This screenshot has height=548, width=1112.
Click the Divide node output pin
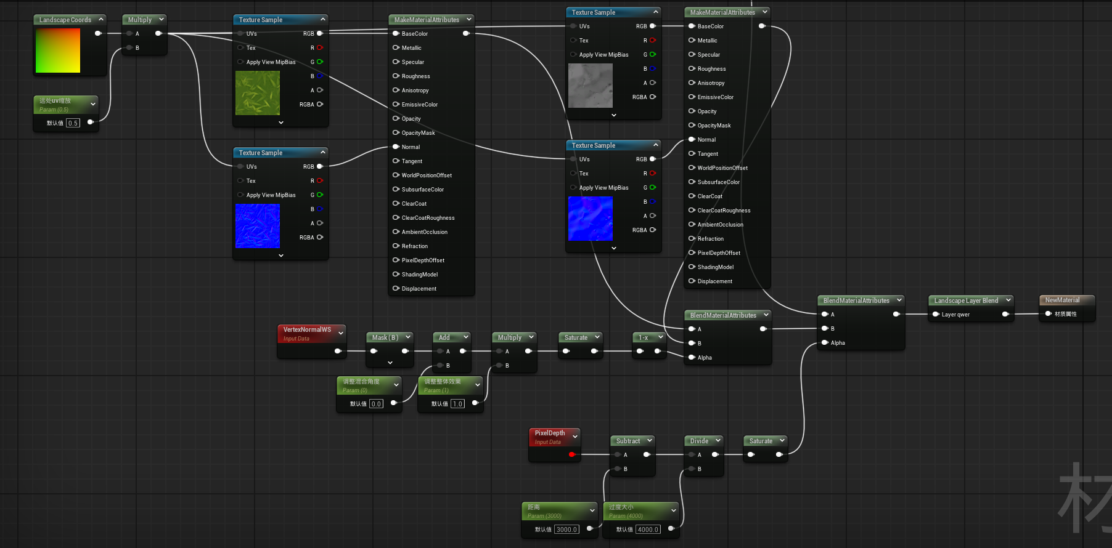(x=715, y=455)
